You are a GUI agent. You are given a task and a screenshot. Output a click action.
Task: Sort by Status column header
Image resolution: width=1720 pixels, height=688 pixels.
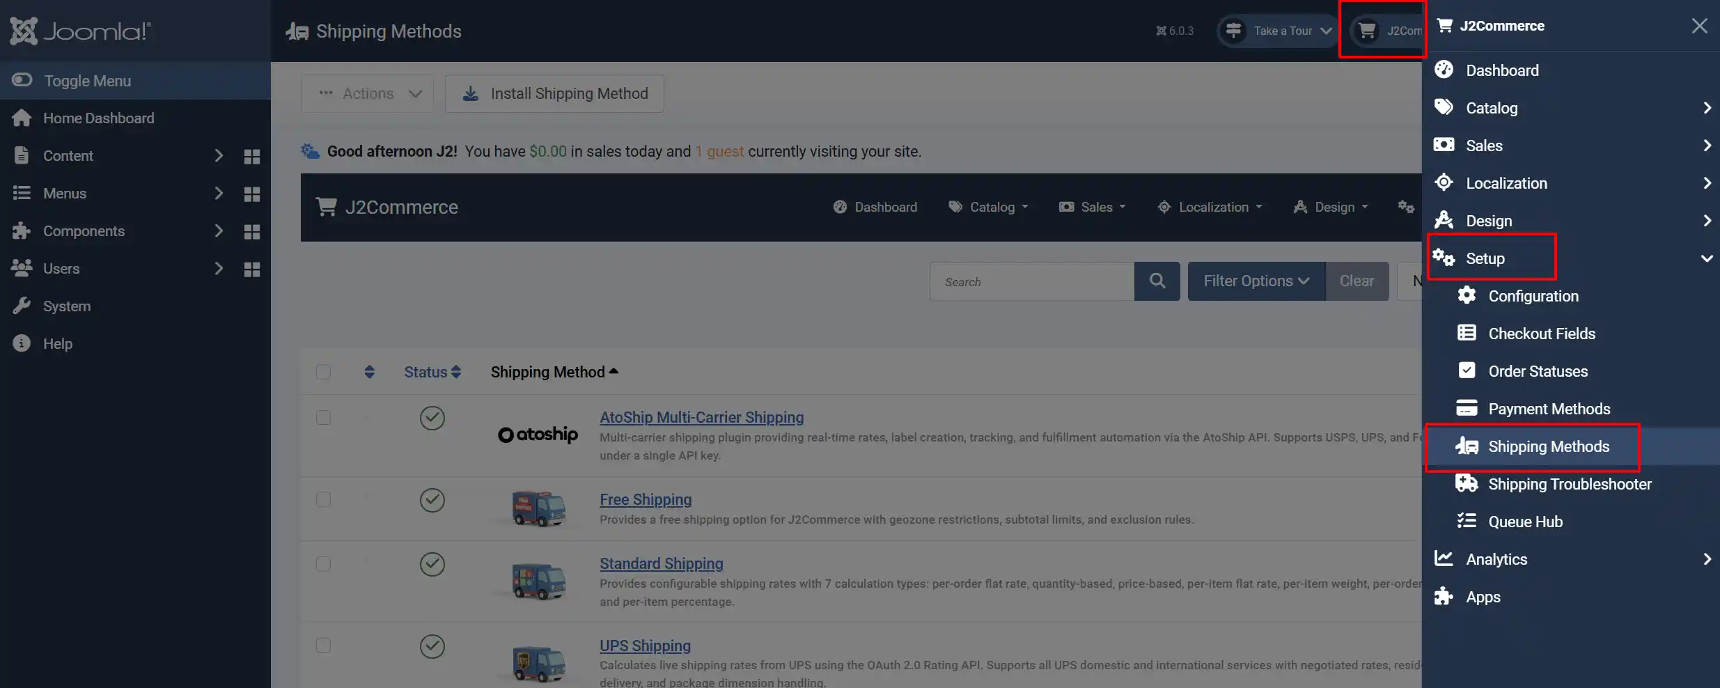pos(432,372)
